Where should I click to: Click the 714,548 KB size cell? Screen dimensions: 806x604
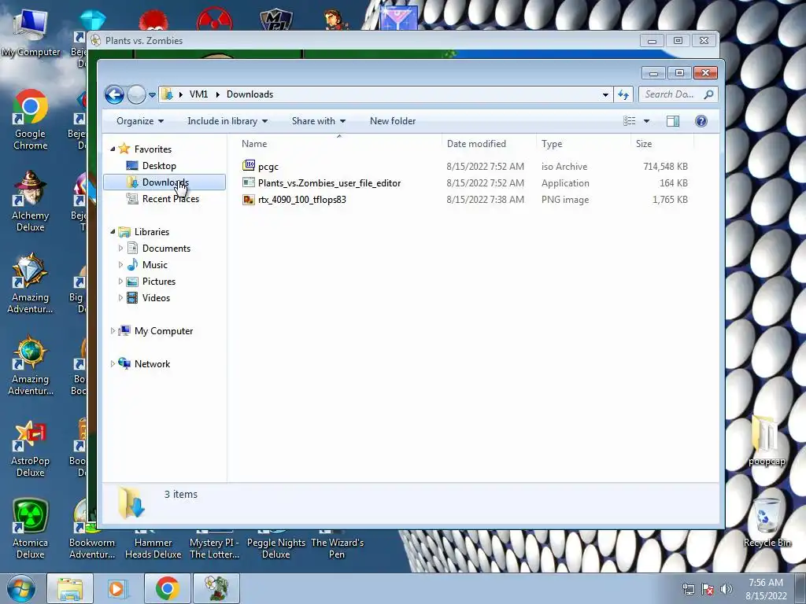pyautogui.click(x=665, y=167)
